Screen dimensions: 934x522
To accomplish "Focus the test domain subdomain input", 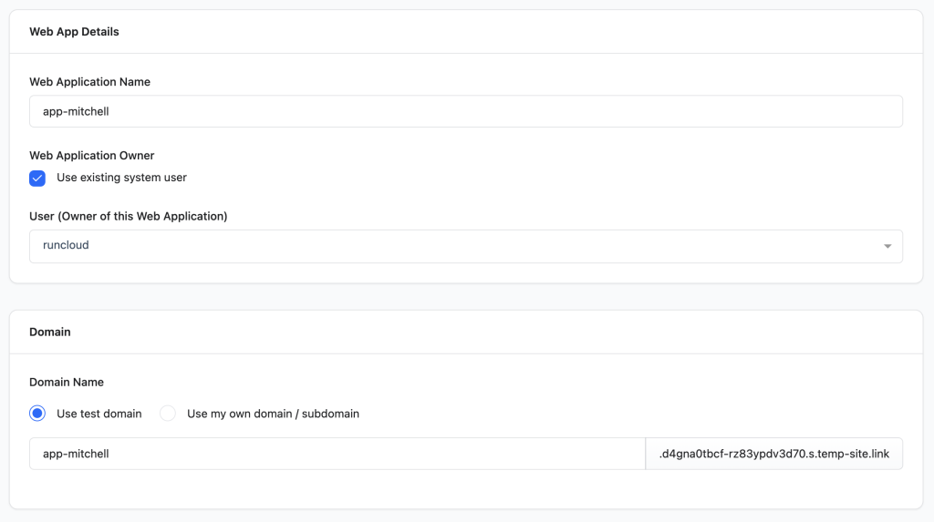I will pos(337,454).
